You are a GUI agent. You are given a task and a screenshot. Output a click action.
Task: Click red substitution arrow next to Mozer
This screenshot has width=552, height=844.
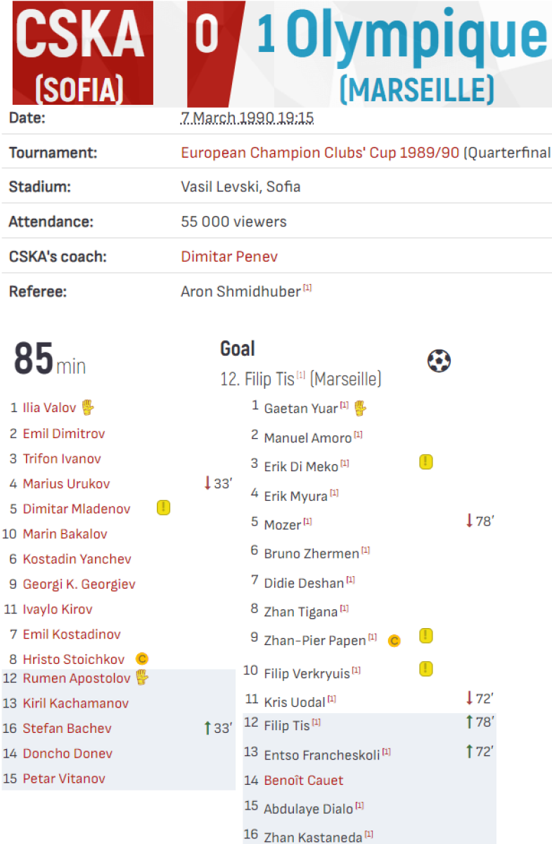(x=469, y=521)
